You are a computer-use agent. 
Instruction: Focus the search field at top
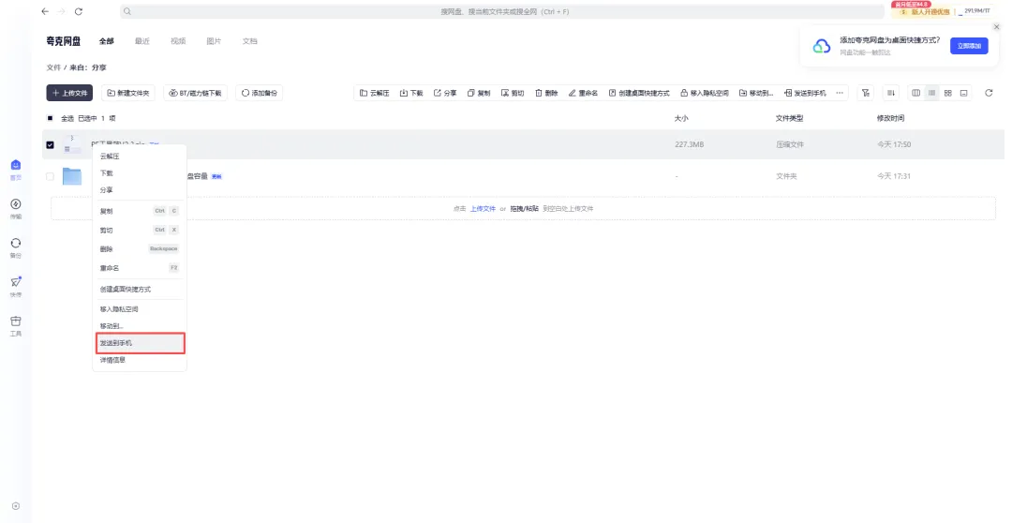click(x=502, y=11)
